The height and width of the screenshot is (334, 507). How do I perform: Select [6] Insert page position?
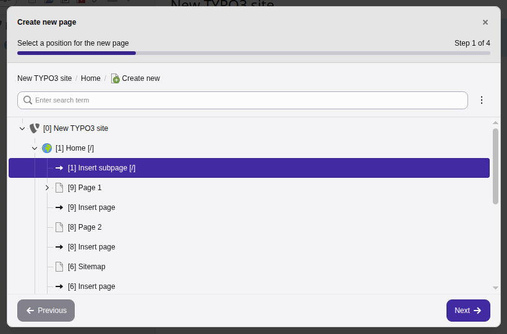point(249,286)
